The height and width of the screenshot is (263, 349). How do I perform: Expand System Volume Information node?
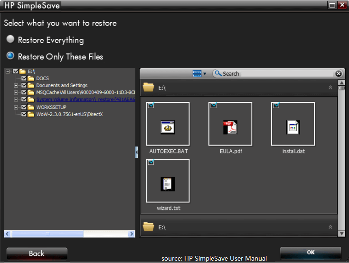(x=16, y=100)
